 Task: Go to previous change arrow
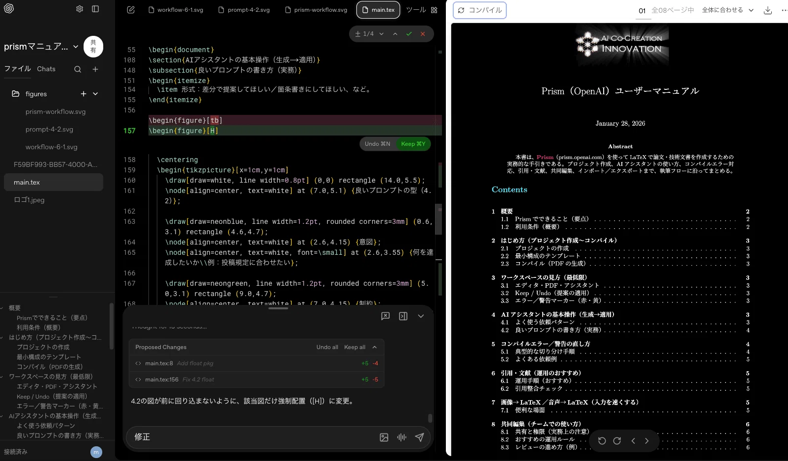click(395, 34)
